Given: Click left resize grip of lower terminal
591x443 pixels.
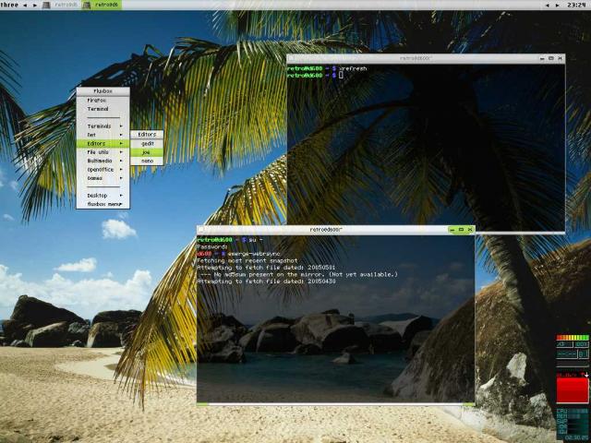Looking at the screenshot, I should [x=202, y=404].
